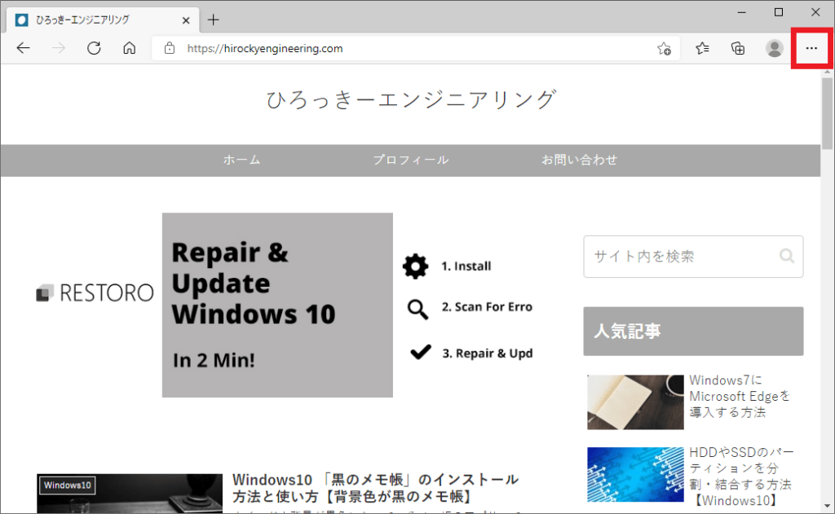The height and width of the screenshot is (514, 835).
Task: Open the browser home page
Action: point(130,48)
